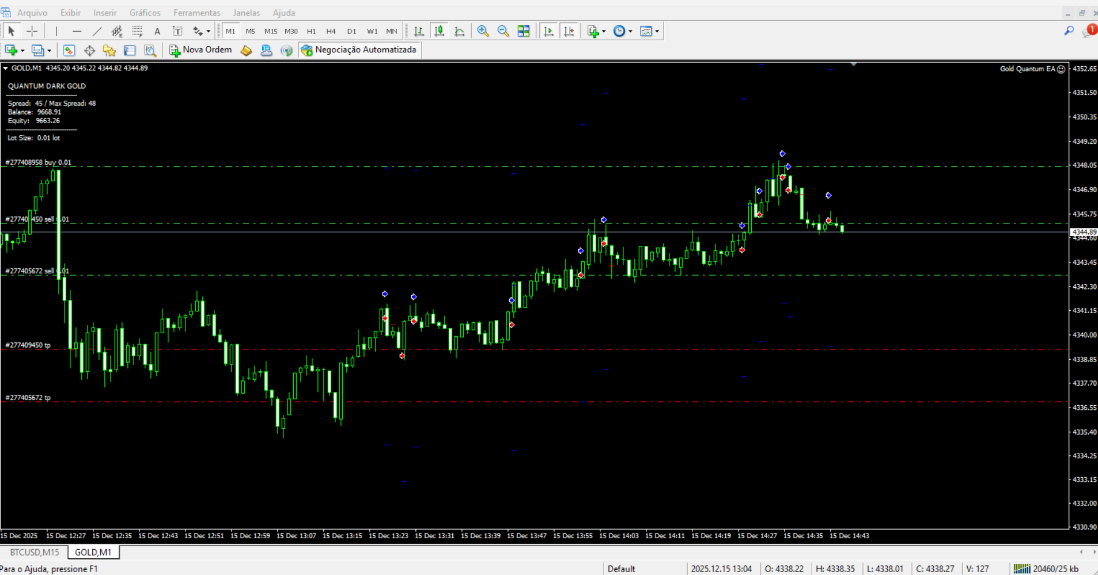Activate the Zoom In tool
Screen dimensions: 1098x575
[483, 31]
